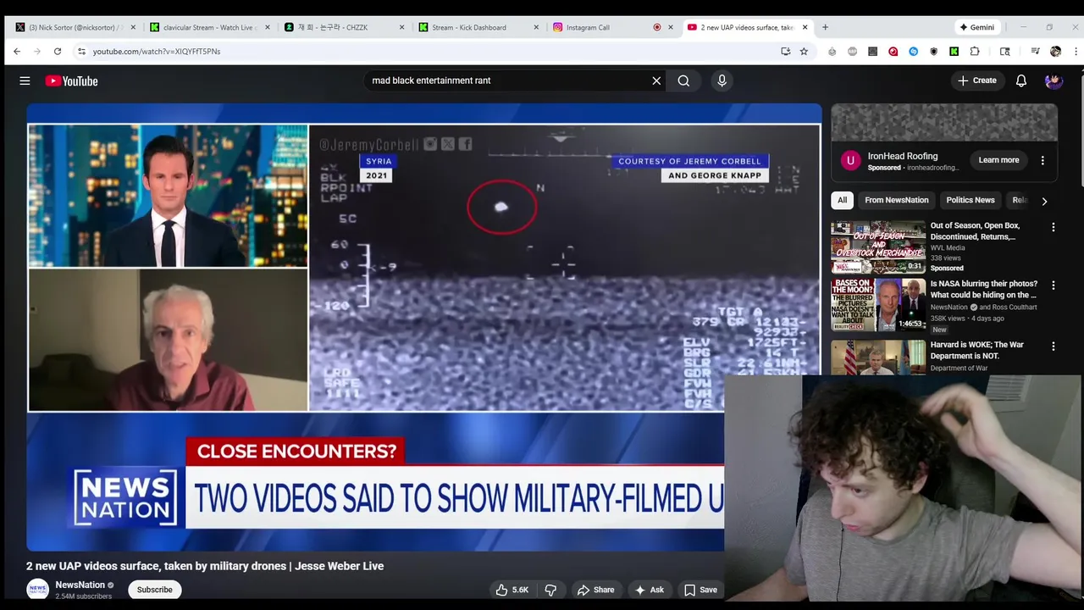This screenshot has width=1084, height=610.
Task: Click the install app icon in address bar
Action: pos(785,51)
